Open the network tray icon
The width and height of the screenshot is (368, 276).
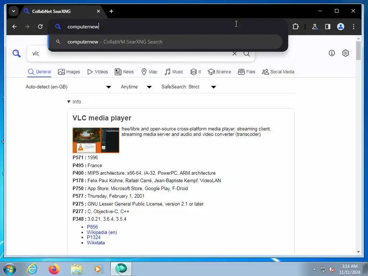point(323,270)
